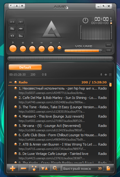Open search with the magnifier icon
Screen dimensions: 120x177
(55, 169)
